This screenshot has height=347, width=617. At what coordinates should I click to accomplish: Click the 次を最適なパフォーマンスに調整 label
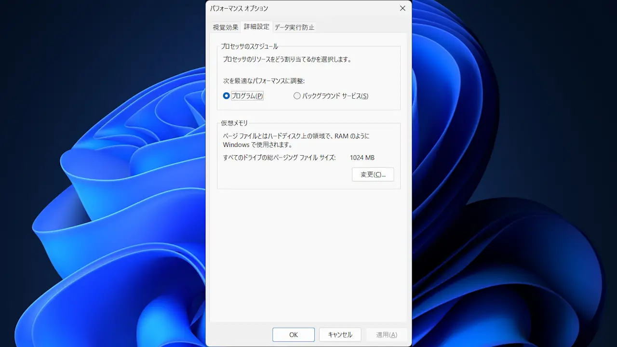pos(264,80)
